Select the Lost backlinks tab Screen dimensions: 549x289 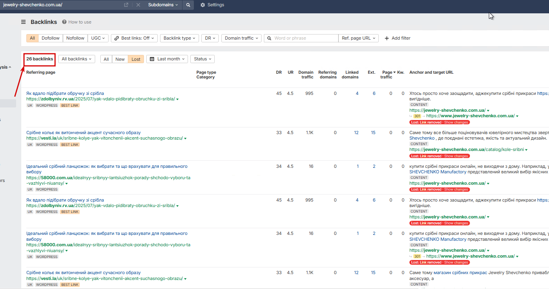[x=136, y=59]
